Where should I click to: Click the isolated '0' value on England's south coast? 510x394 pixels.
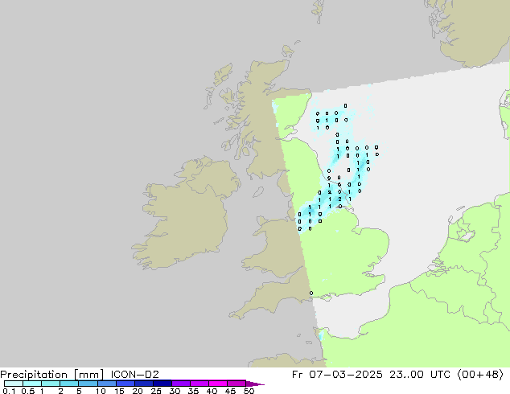point(311,293)
